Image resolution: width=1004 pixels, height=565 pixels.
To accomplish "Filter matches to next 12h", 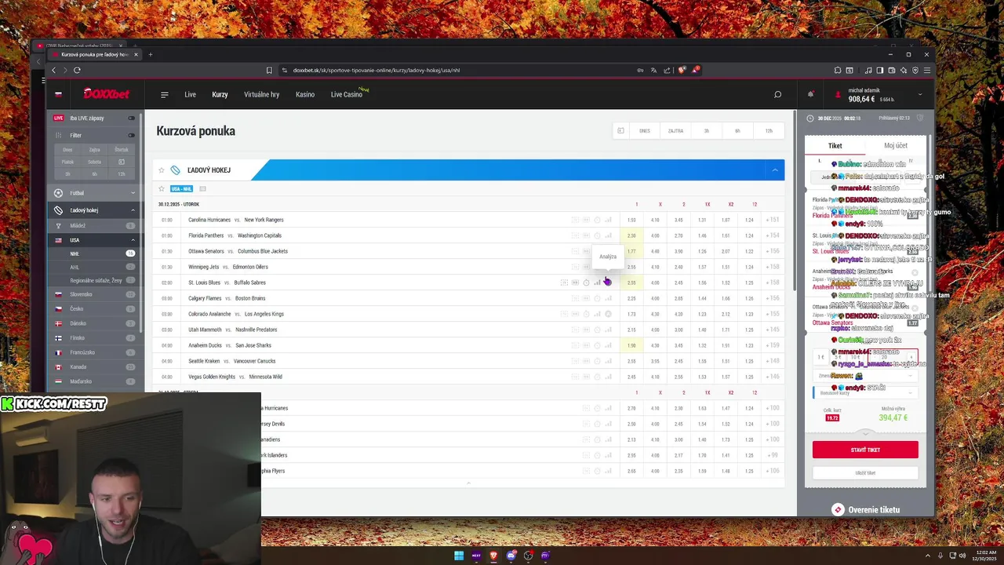I will coord(769,131).
